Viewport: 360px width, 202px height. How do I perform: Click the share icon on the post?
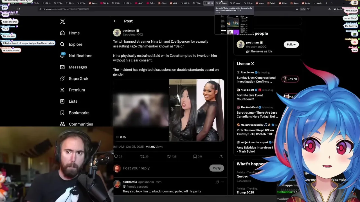click(x=221, y=157)
